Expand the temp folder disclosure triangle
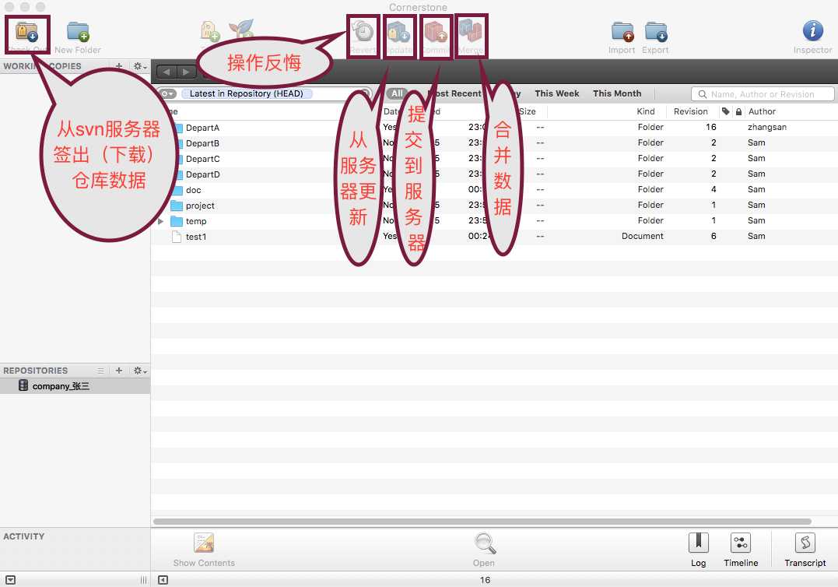Image resolution: width=838 pixels, height=587 pixels. pyautogui.click(x=160, y=221)
